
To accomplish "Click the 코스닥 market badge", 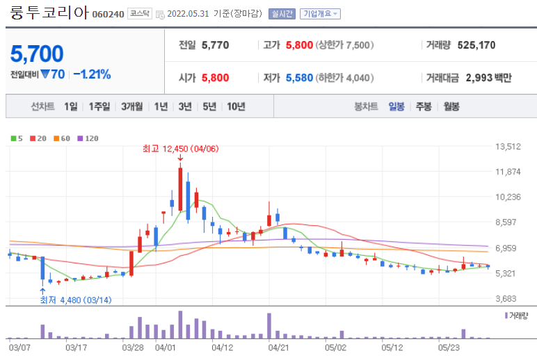I will (140, 14).
